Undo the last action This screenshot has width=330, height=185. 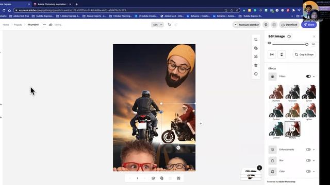point(169,25)
